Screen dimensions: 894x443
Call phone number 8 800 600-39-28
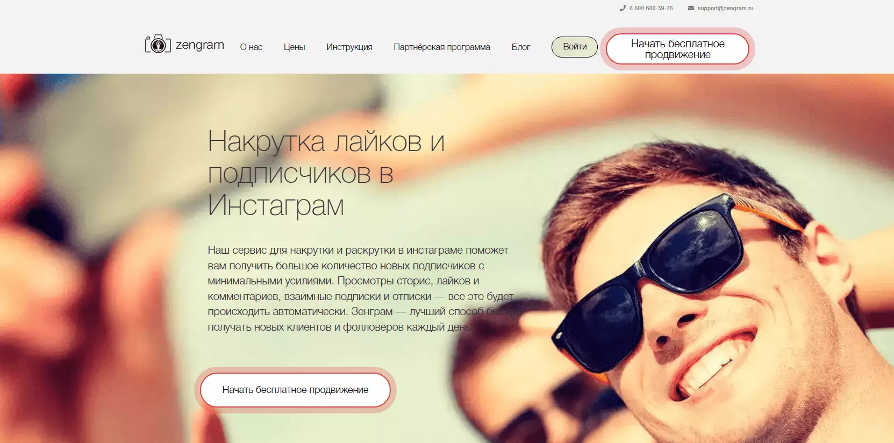click(651, 8)
